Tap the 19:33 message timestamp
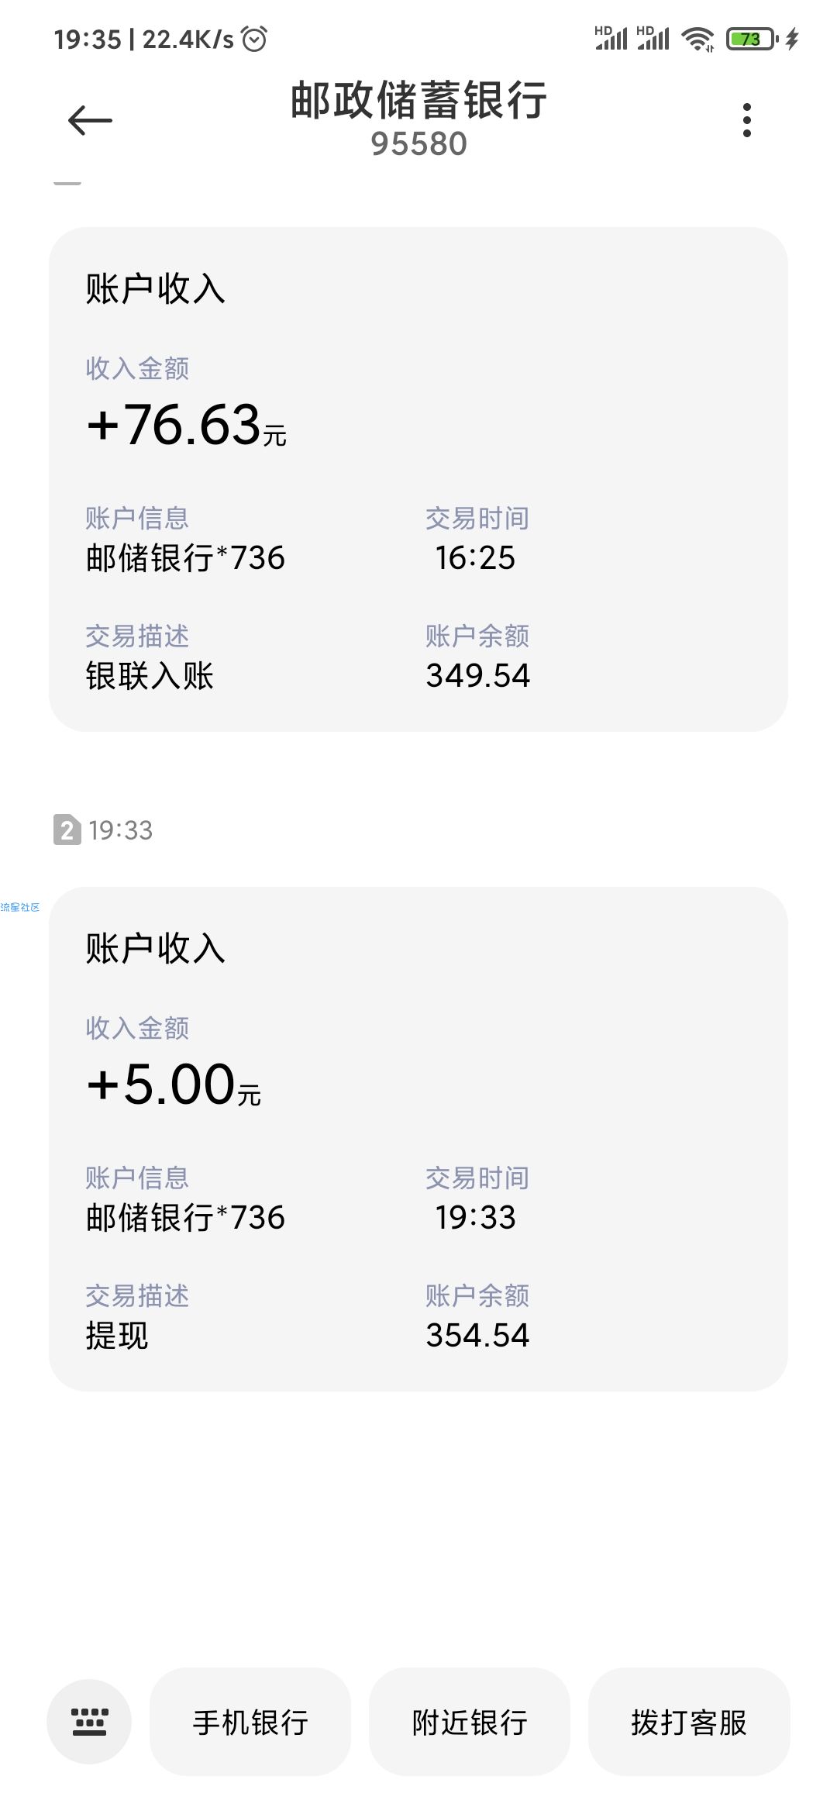The height and width of the screenshot is (1814, 837). [x=121, y=830]
